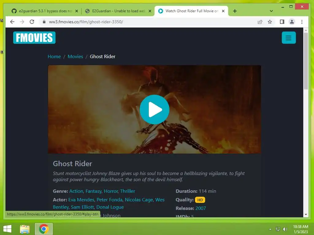View site security lock info
Viewport: 314px width, 235px height.
44,22
